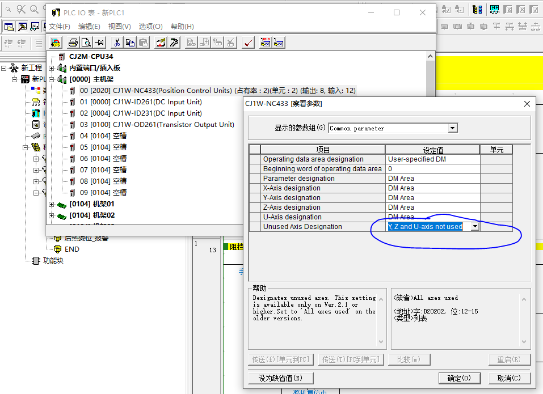Open the Unused Axis Designation dropdown arrow
Viewport: 543px width, 394px height.
pos(475,227)
